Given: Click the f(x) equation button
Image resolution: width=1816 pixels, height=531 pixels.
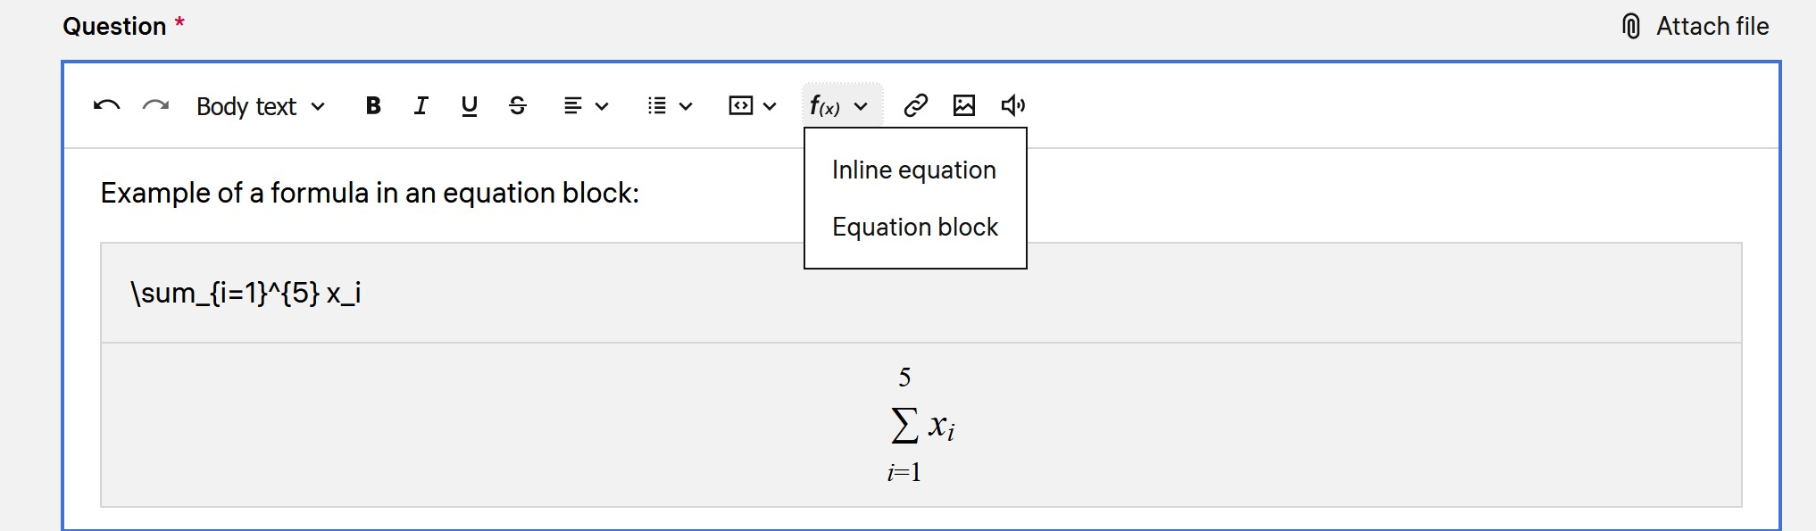Looking at the screenshot, I should click(838, 106).
